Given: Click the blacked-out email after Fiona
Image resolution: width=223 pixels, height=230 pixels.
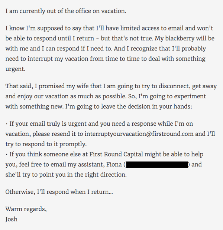Looking at the screenshot, I should (157, 164).
